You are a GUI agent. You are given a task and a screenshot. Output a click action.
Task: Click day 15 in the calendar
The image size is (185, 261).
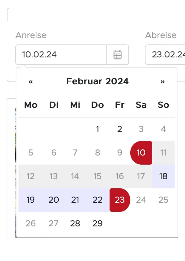pyautogui.click(x=97, y=176)
